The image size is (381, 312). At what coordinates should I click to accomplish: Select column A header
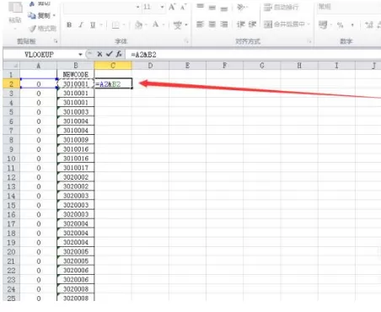(x=39, y=66)
